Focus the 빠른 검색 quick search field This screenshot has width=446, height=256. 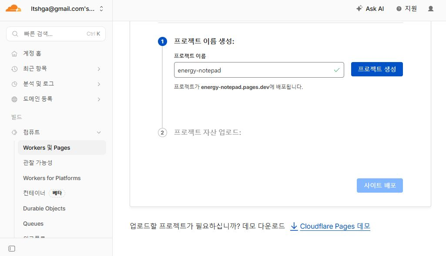click(x=56, y=34)
